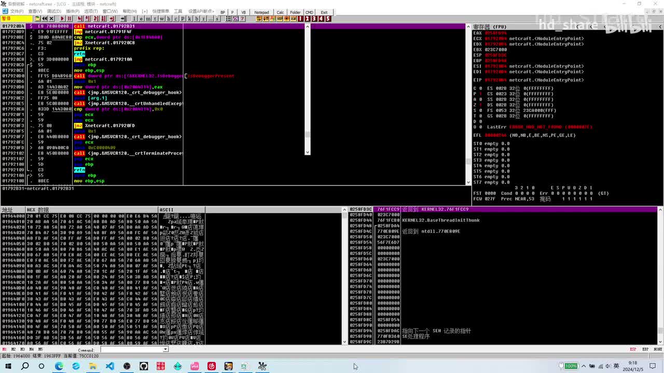
Task: Click the Close program X toolbar icon
Action: click(x=51, y=19)
